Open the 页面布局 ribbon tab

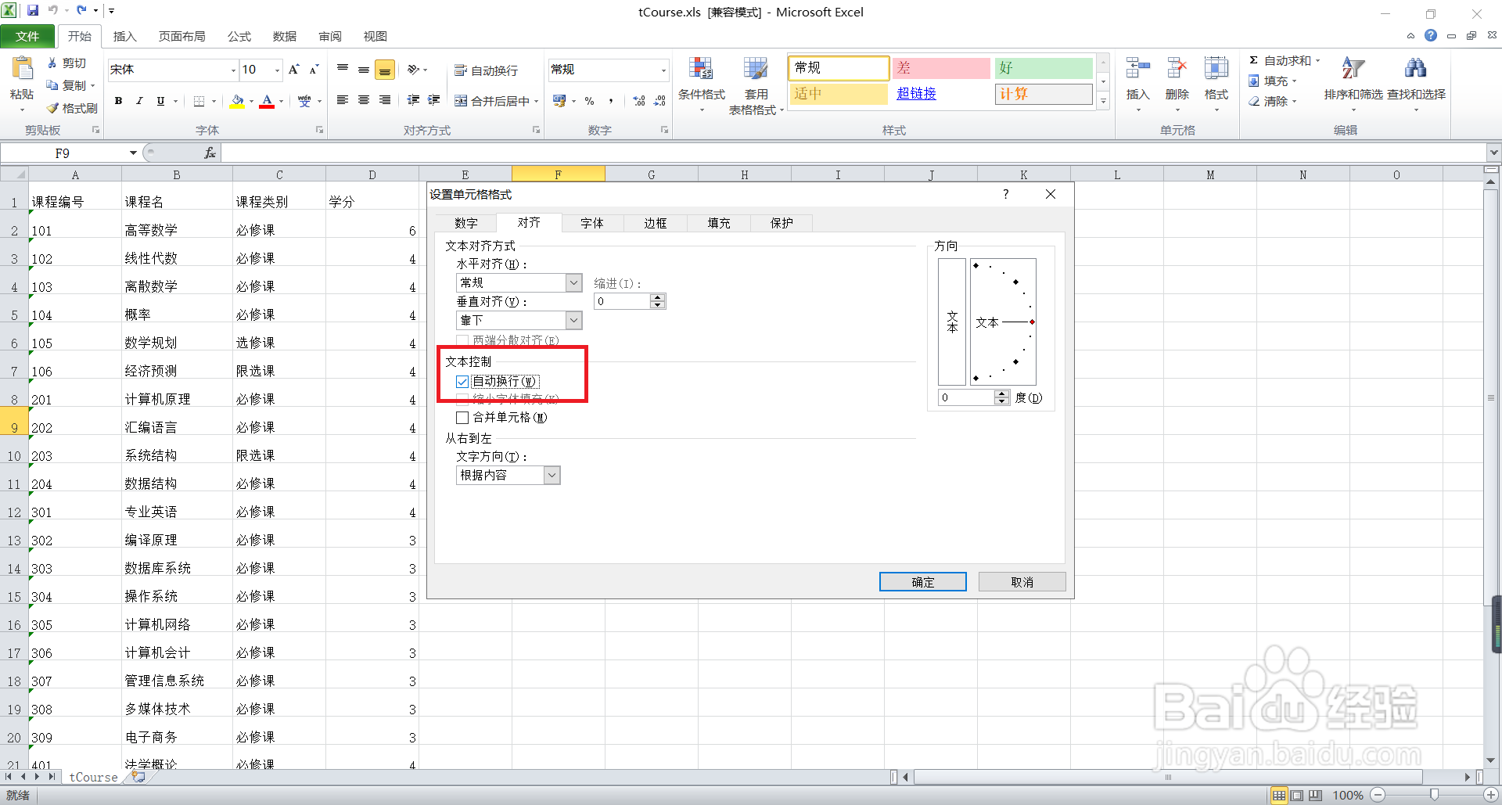(181, 36)
